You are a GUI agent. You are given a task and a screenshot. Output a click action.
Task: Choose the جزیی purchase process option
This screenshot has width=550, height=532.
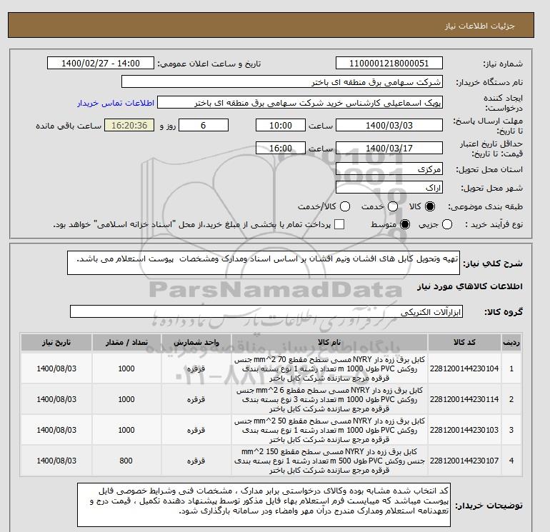[447, 224]
